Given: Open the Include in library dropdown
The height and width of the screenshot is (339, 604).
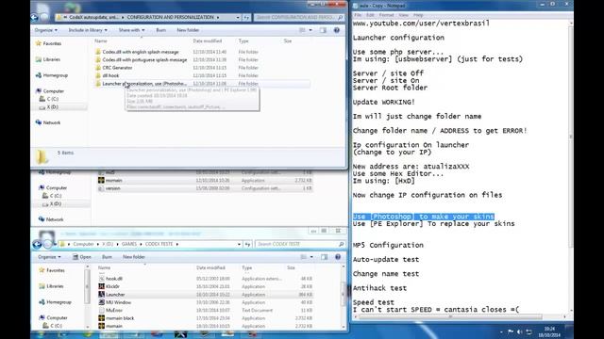Looking at the screenshot, I should 88,30.
